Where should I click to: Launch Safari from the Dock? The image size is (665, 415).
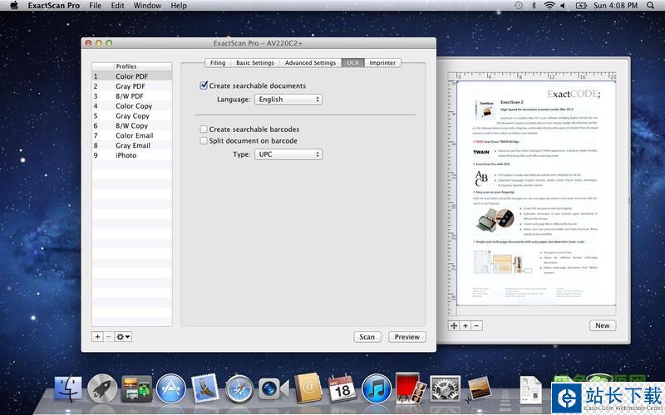(x=239, y=388)
